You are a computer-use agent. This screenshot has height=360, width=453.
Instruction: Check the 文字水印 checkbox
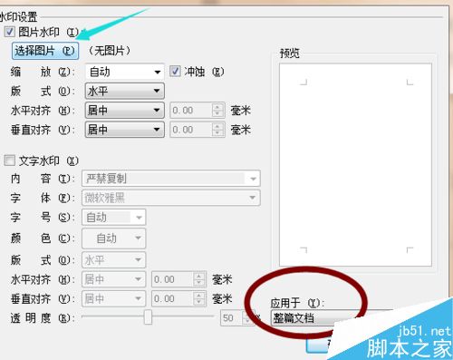tap(9, 161)
